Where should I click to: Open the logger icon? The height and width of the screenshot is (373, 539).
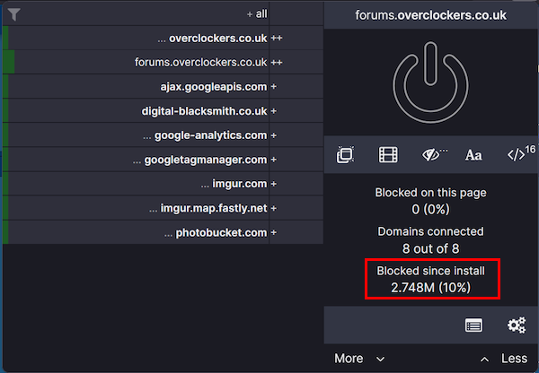pyautogui.click(x=473, y=325)
